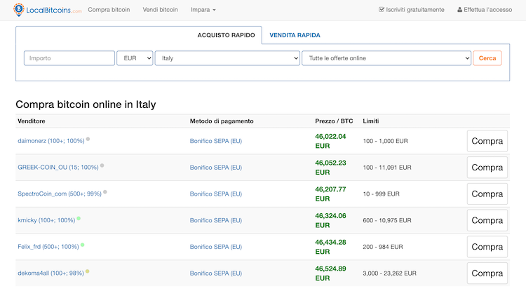Click the price 46,052.23 EUR
526x291 pixels.
pyautogui.click(x=330, y=168)
